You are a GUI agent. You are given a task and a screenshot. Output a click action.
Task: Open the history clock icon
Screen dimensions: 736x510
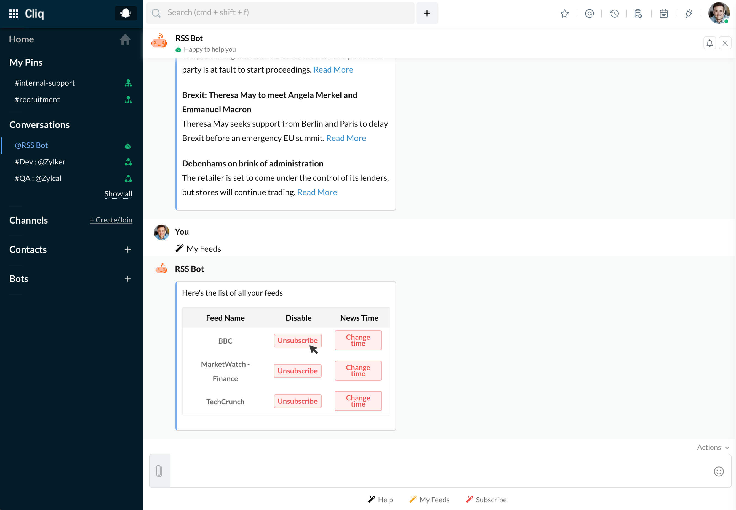click(614, 14)
